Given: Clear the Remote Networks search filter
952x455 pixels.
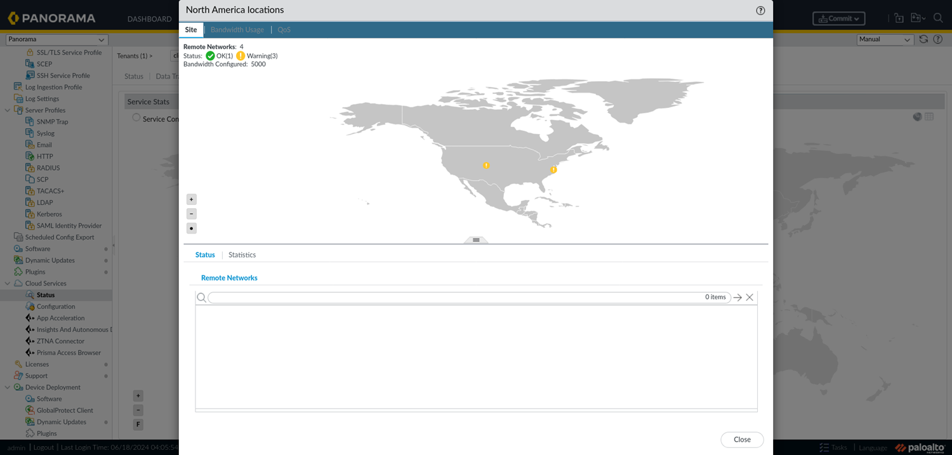Looking at the screenshot, I should pyautogui.click(x=750, y=298).
